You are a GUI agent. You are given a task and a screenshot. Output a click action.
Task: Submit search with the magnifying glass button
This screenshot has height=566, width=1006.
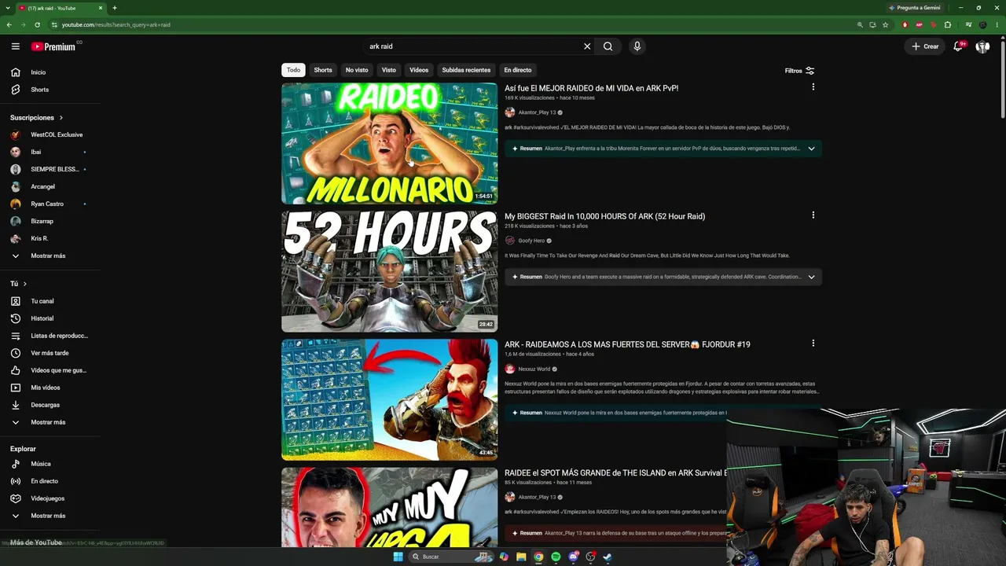pyautogui.click(x=608, y=46)
